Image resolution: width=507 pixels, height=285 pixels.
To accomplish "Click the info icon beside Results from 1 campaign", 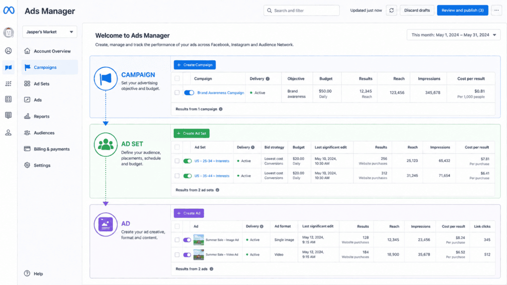I will tap(221, 109).
